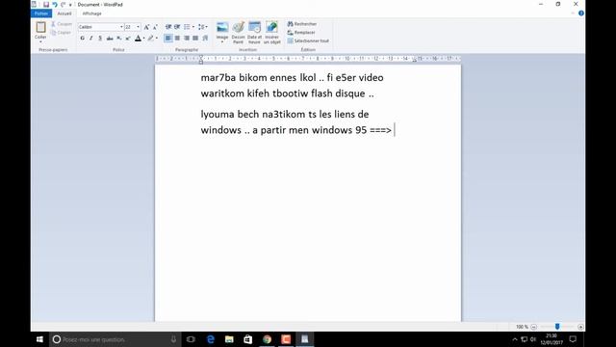This screenshot has height=347, width=616.
Task: Justify the paragraph text
Action: (x=195, y=39)
